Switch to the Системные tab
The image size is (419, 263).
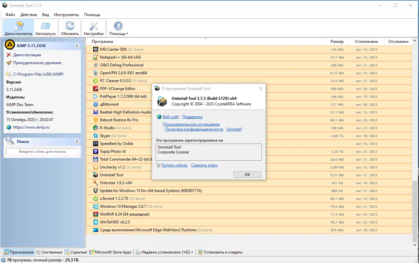[49, 252]
